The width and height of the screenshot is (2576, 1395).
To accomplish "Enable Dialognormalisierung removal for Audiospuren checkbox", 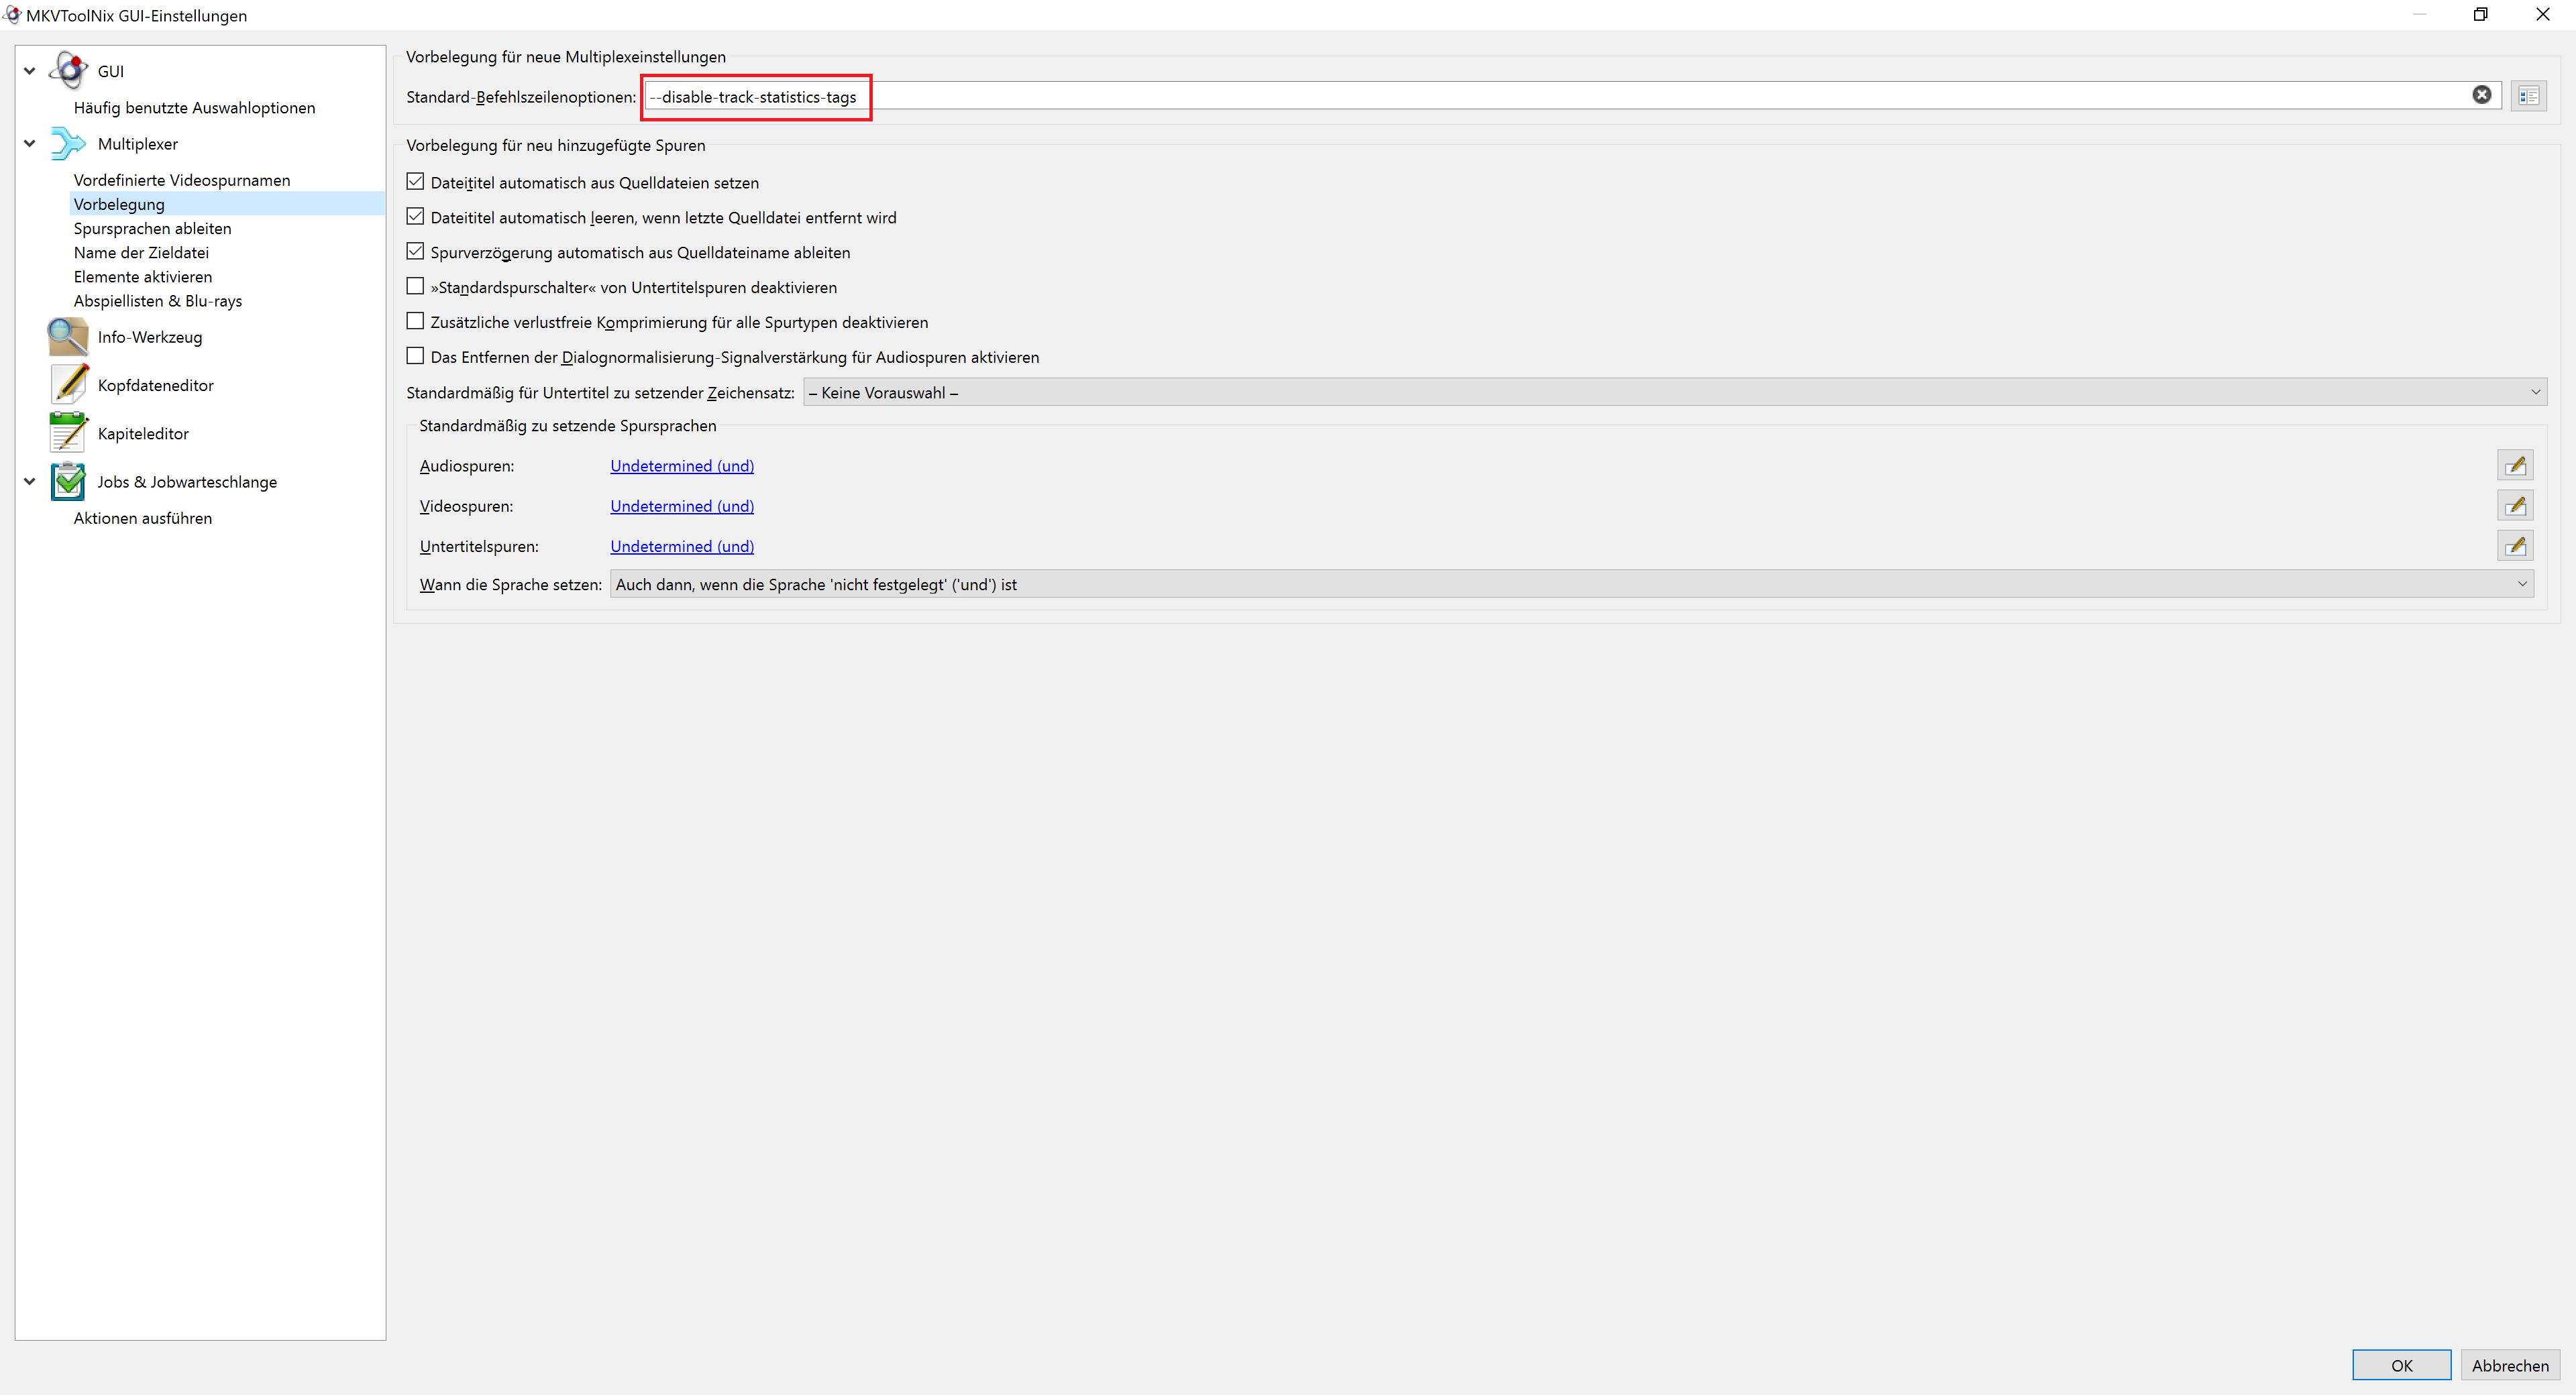I will point(415,357).
